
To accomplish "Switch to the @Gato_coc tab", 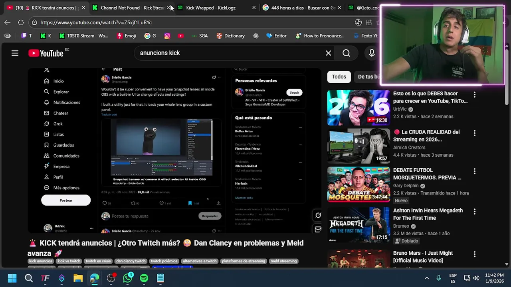I will tap(363, 8).
